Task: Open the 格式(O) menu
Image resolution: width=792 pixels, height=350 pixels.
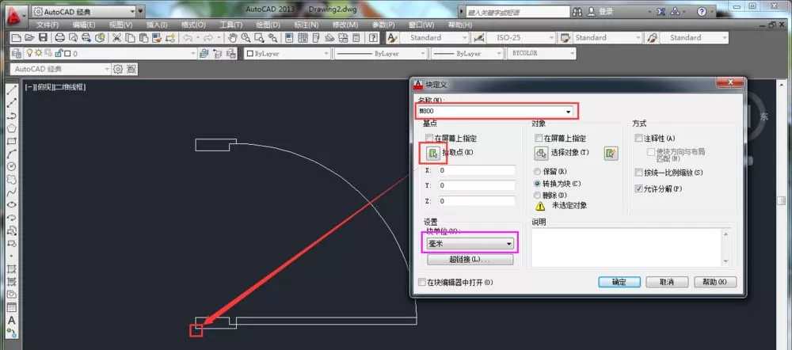Action: coord(193,25)
